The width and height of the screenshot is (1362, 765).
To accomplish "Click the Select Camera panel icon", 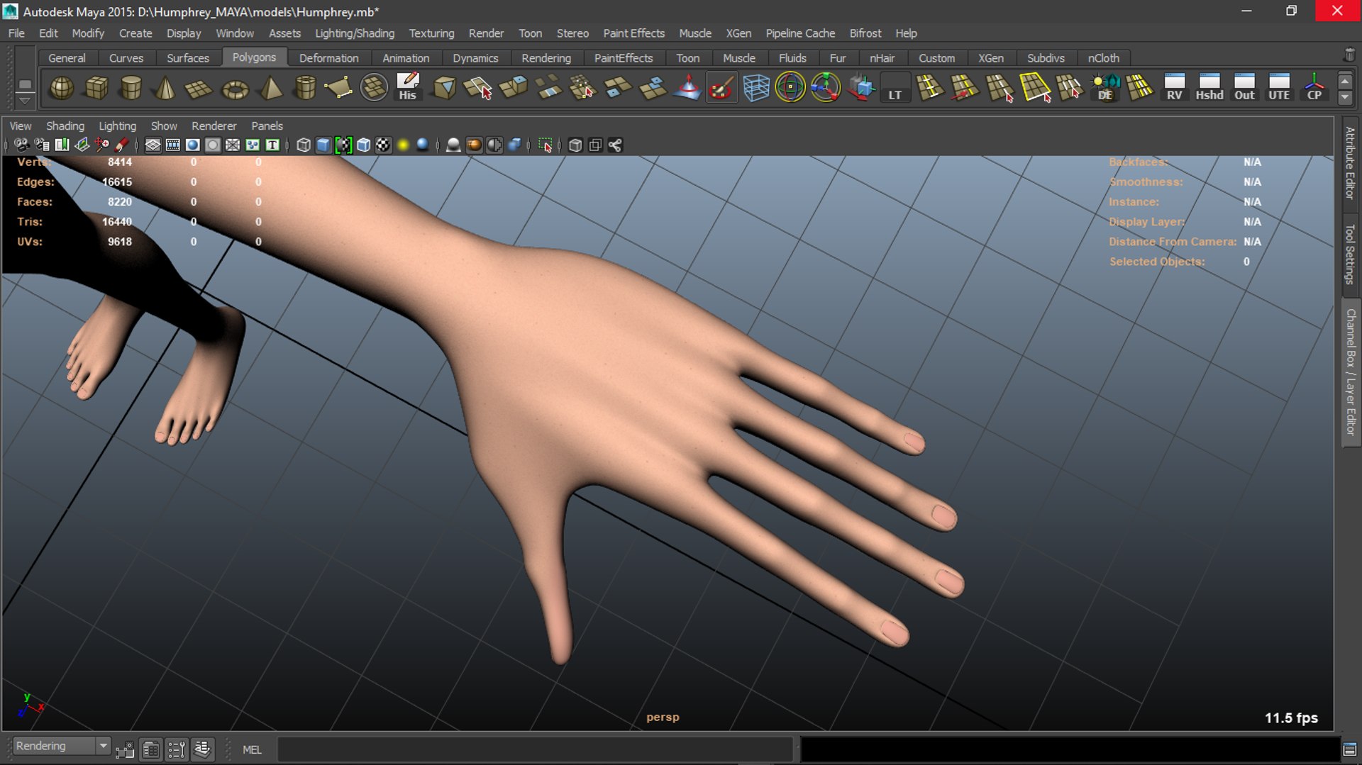I will pos(21,145).
